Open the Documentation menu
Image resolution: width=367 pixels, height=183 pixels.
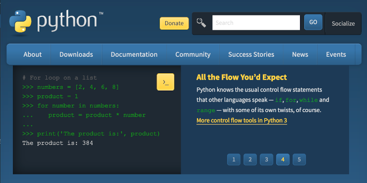click(134, 54)
